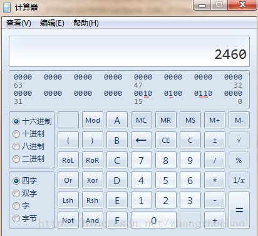Click the 2460 result display

click(x=129, y=51)
